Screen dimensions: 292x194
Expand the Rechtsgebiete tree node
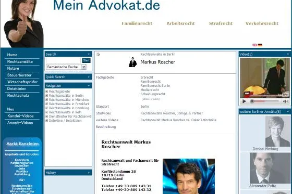(x=47, y=91)
